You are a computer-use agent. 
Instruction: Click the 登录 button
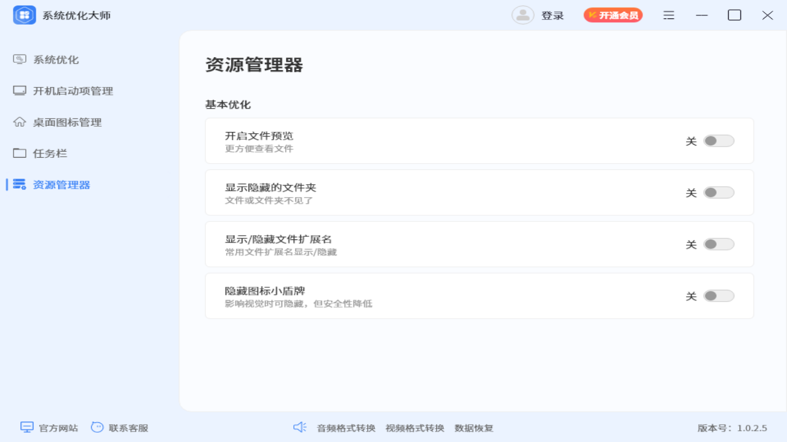coord(553,15)
